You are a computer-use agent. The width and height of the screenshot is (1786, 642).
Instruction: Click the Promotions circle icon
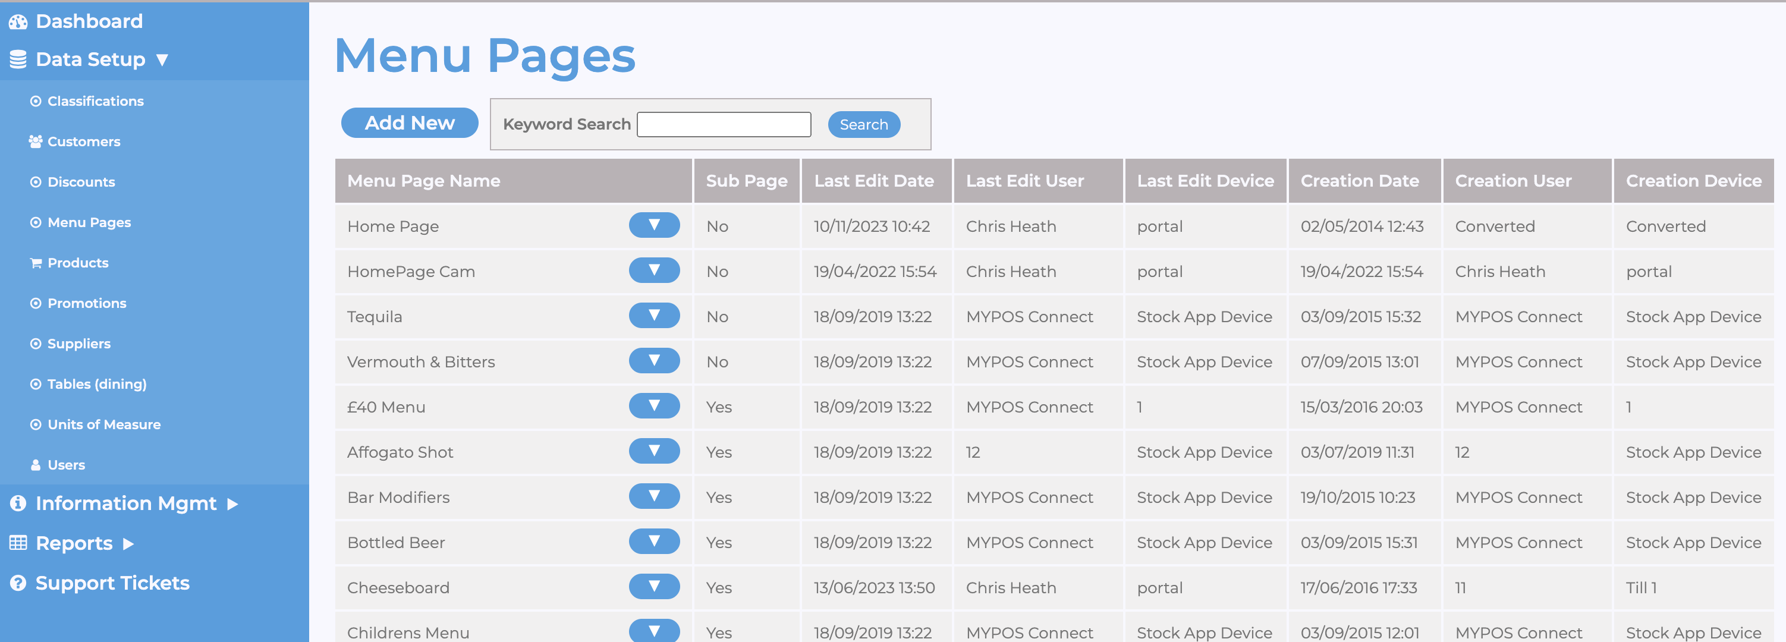tap(35, 304)
